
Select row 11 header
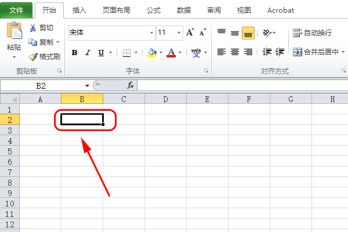[10, 214]
